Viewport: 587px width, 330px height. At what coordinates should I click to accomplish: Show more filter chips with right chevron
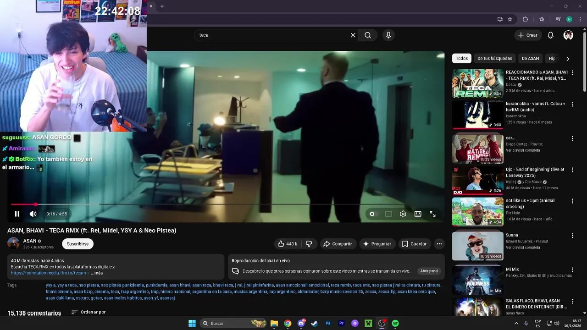[x=568, y=59]
